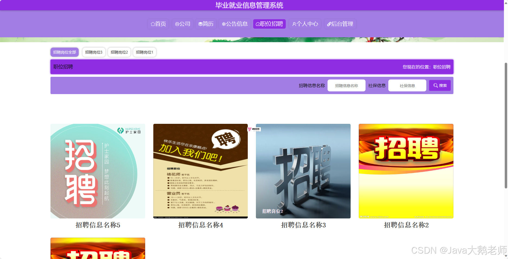
Task: Click the title 招聘信息名称3
Action: tap(303, 225)
